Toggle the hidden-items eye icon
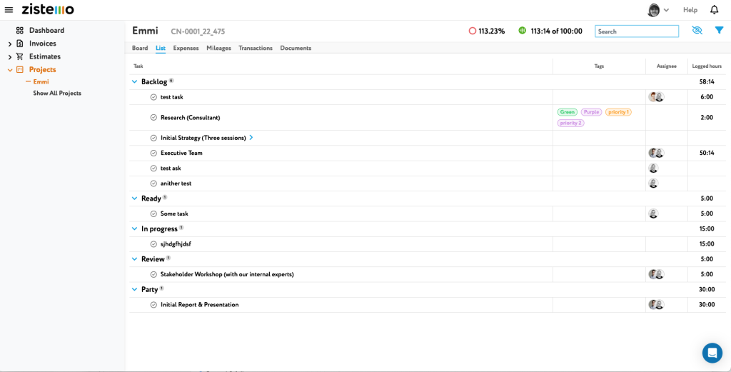 click(x=697, y=31)
